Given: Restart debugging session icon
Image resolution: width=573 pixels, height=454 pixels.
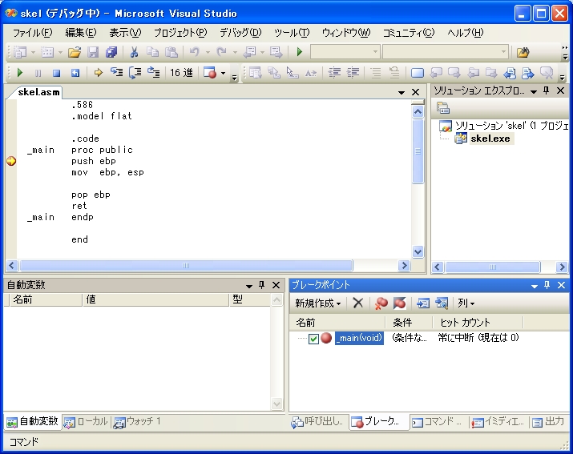Looking at the screenshot, I should pyautogui.click(x=75, y=73).
